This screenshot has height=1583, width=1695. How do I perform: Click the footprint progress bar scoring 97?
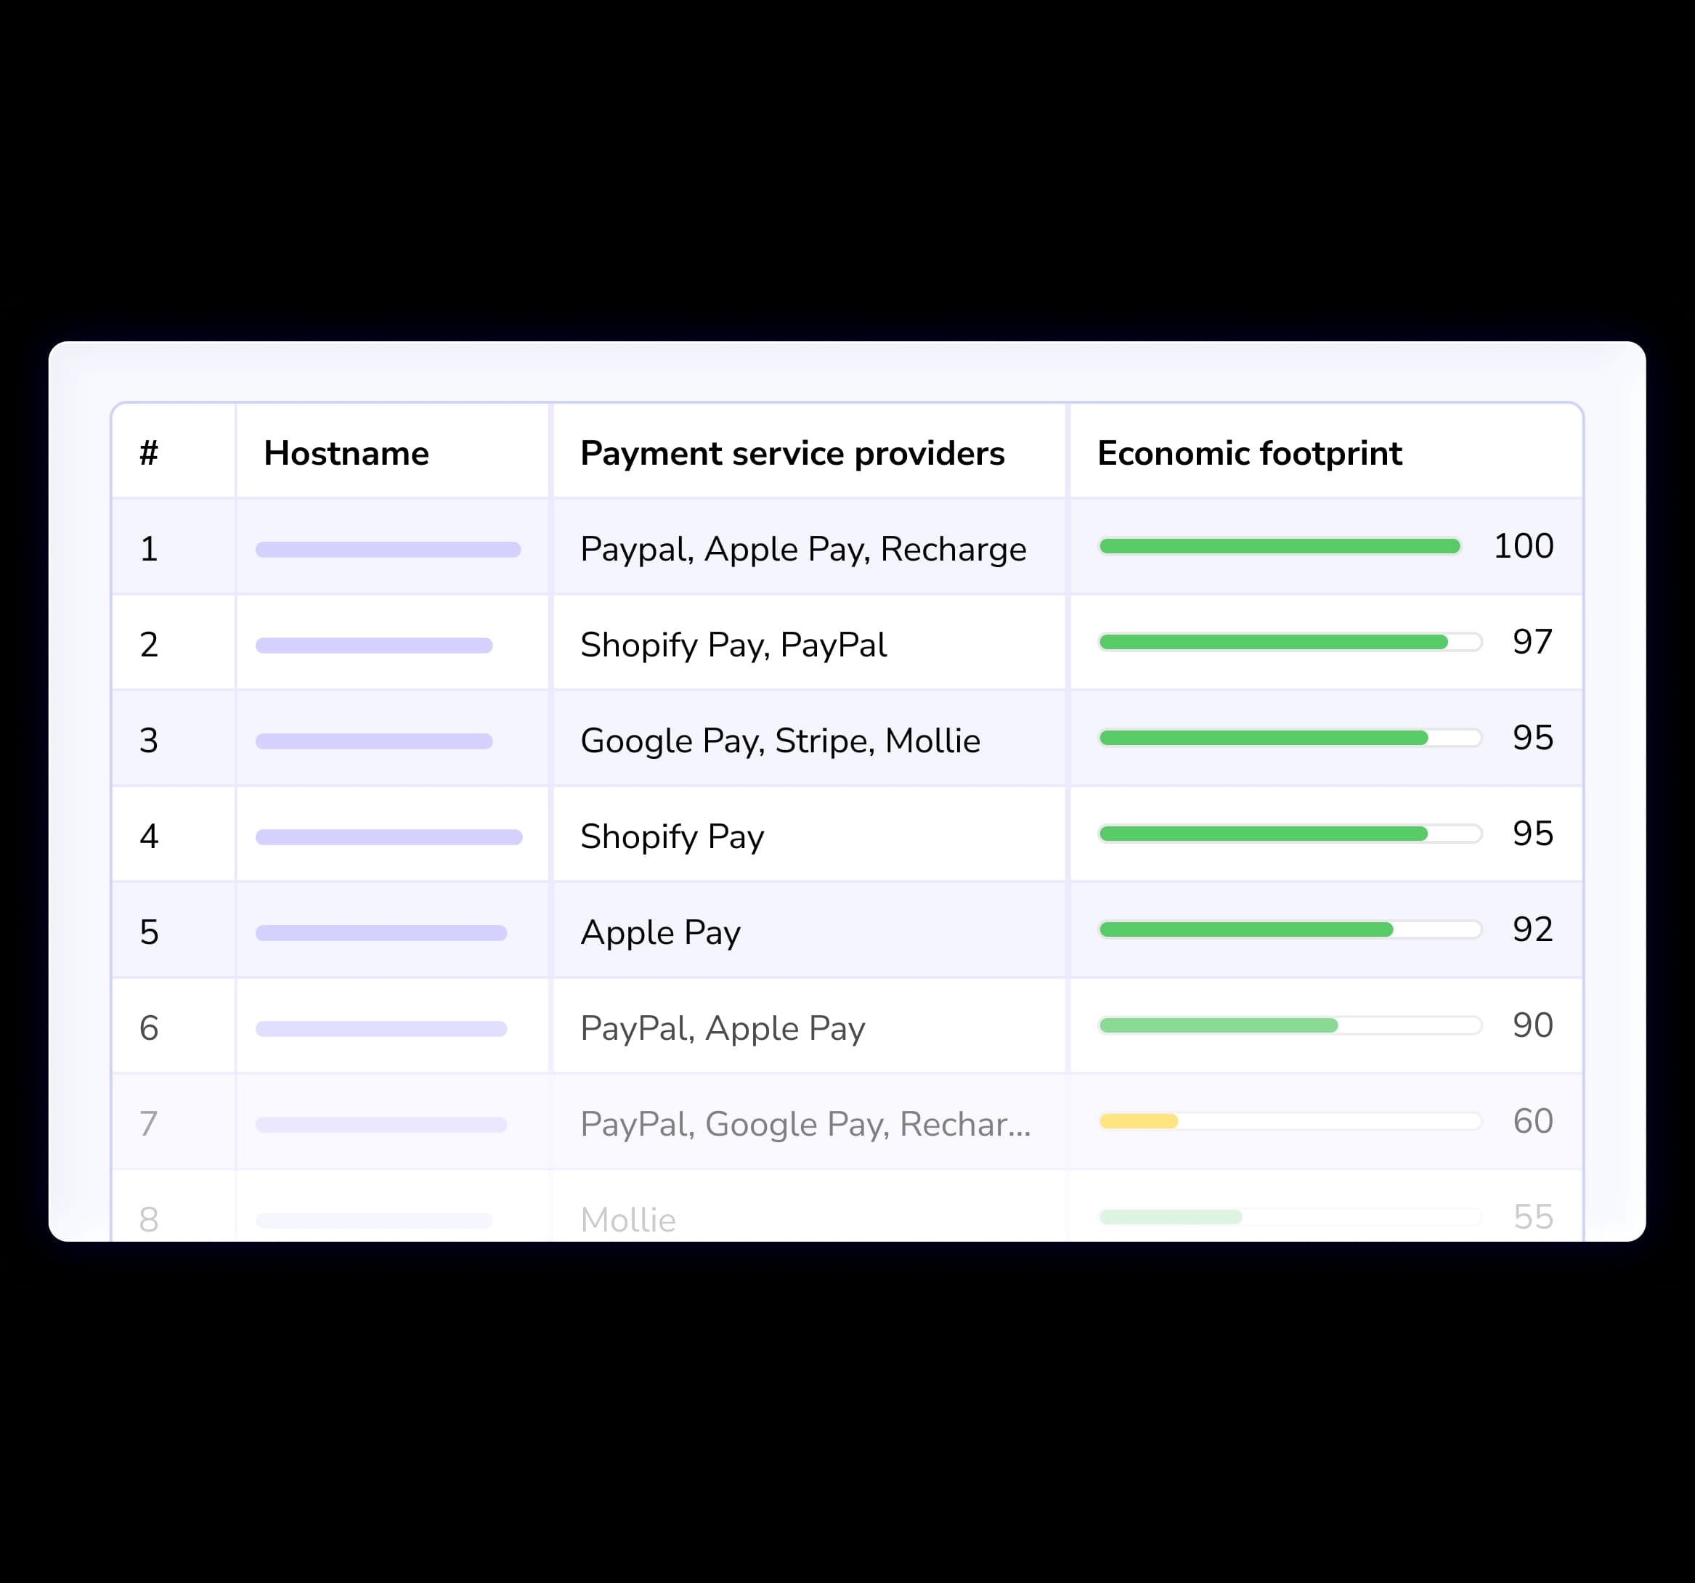click(1289, 642)
